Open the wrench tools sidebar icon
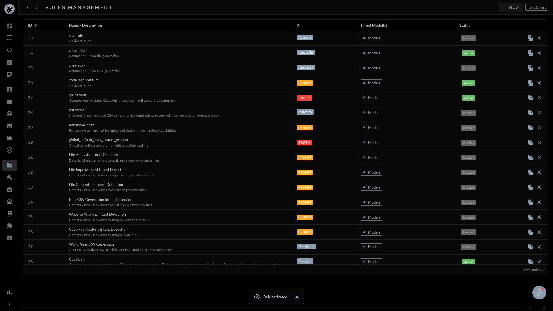 click(10, 177)
